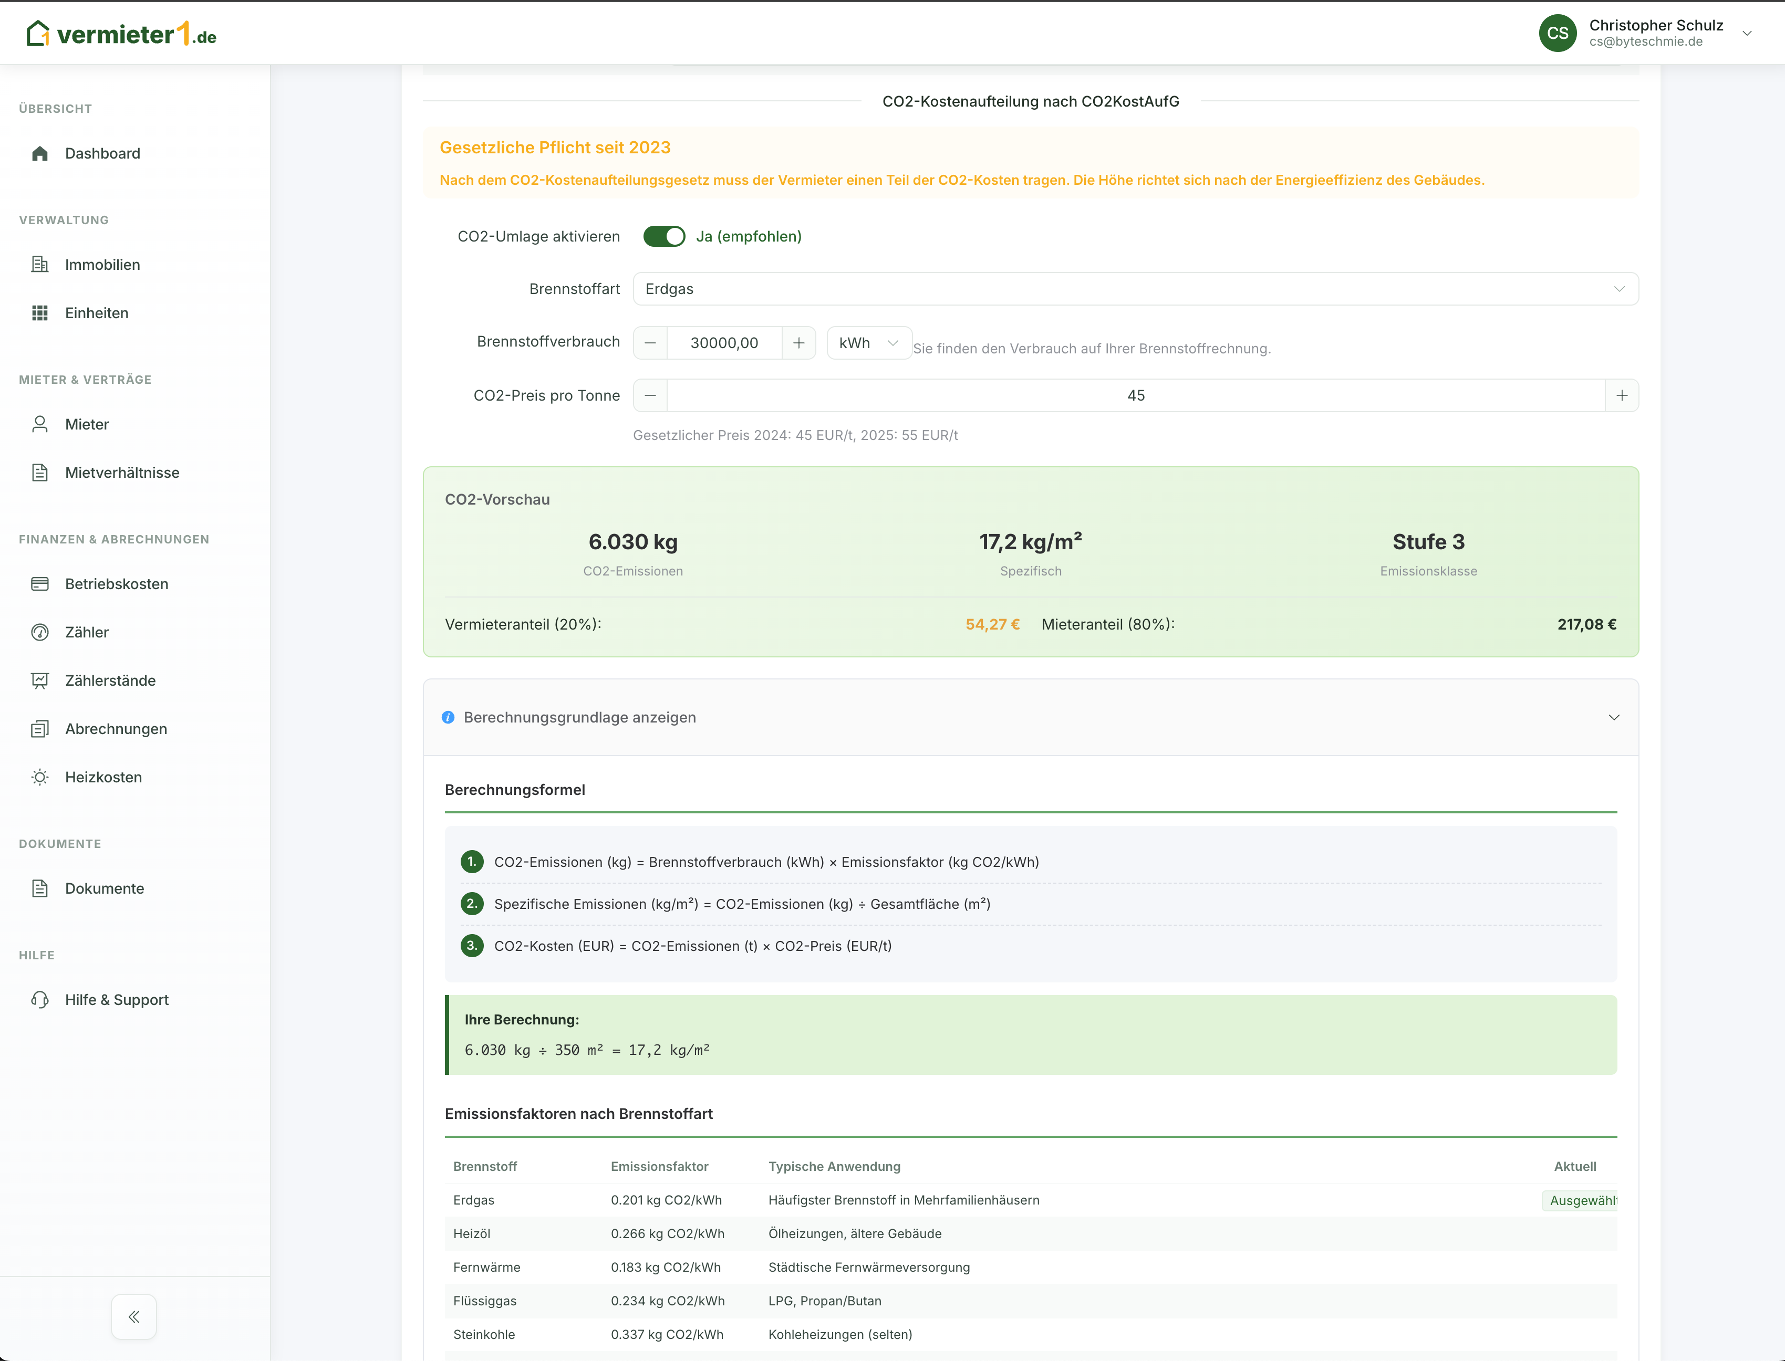Go to Betriebskosten in sidebar

coord(117,584)
